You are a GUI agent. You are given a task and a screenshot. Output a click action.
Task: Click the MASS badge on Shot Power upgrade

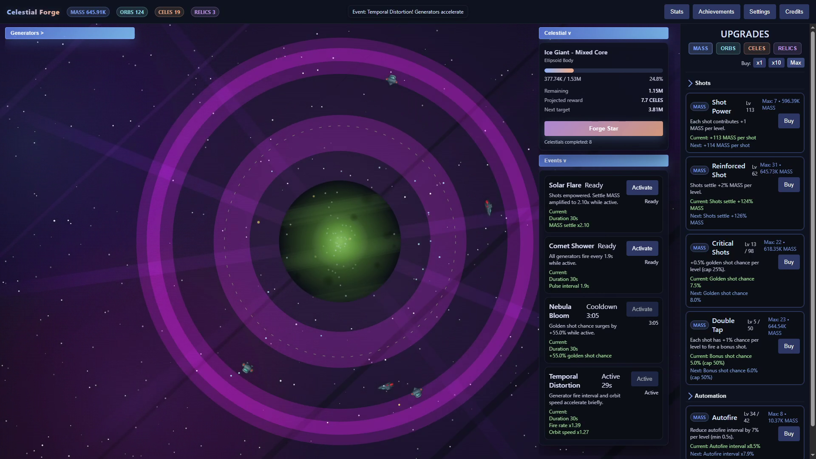699,107
